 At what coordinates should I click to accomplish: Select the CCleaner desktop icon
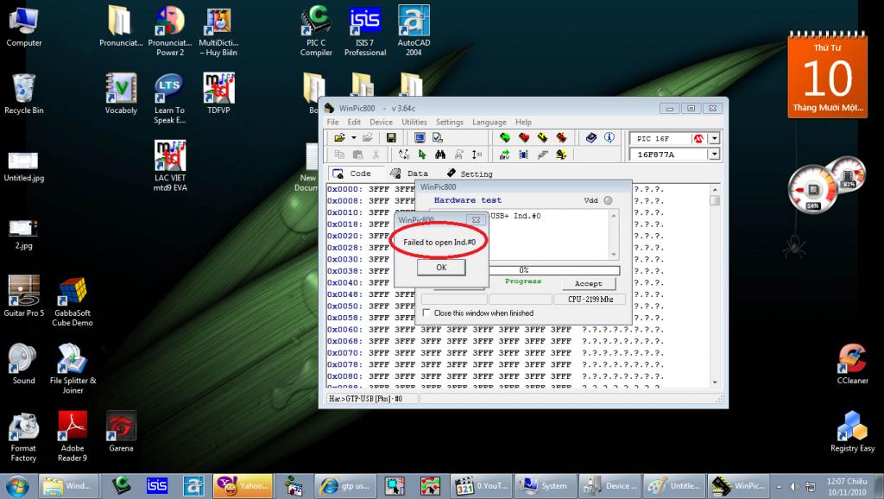tap(852, 363)
